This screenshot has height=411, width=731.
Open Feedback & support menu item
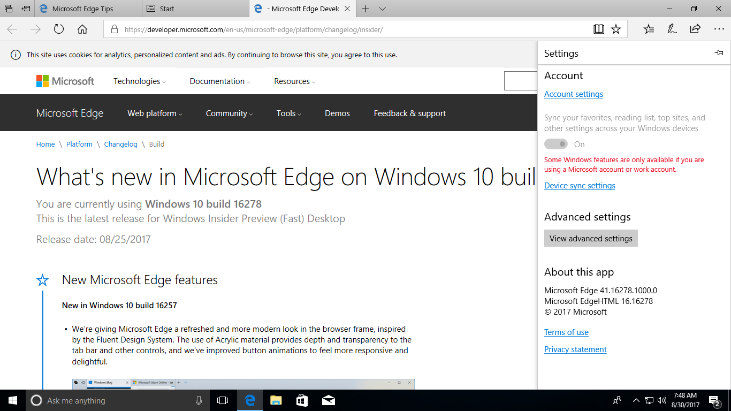(x=410, y=113)
